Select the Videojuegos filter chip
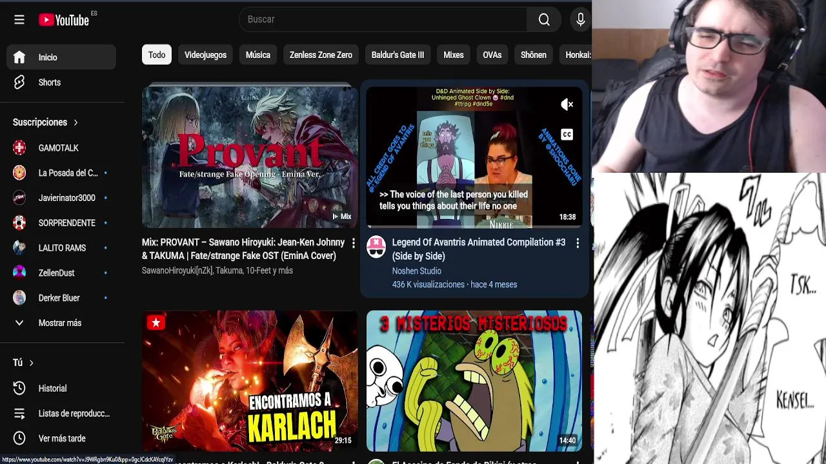This screenshot has height=464, width=826. pos(205,55)
